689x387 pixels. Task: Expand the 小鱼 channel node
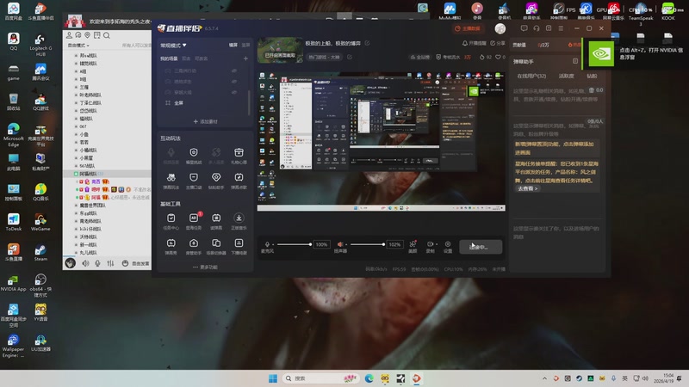(x=76, y=134)
